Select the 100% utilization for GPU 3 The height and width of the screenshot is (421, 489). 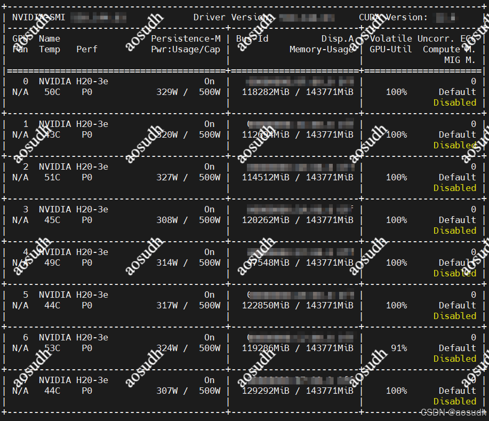point(396,220)
